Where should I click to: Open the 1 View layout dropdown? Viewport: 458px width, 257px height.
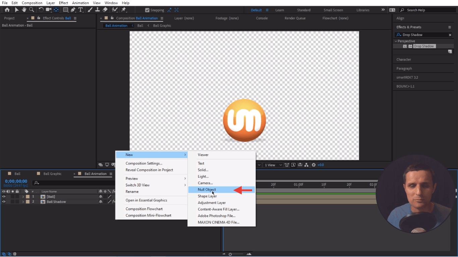point(273,165)
